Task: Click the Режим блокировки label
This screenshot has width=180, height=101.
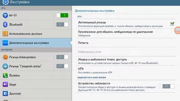Action: click(22, 57)
